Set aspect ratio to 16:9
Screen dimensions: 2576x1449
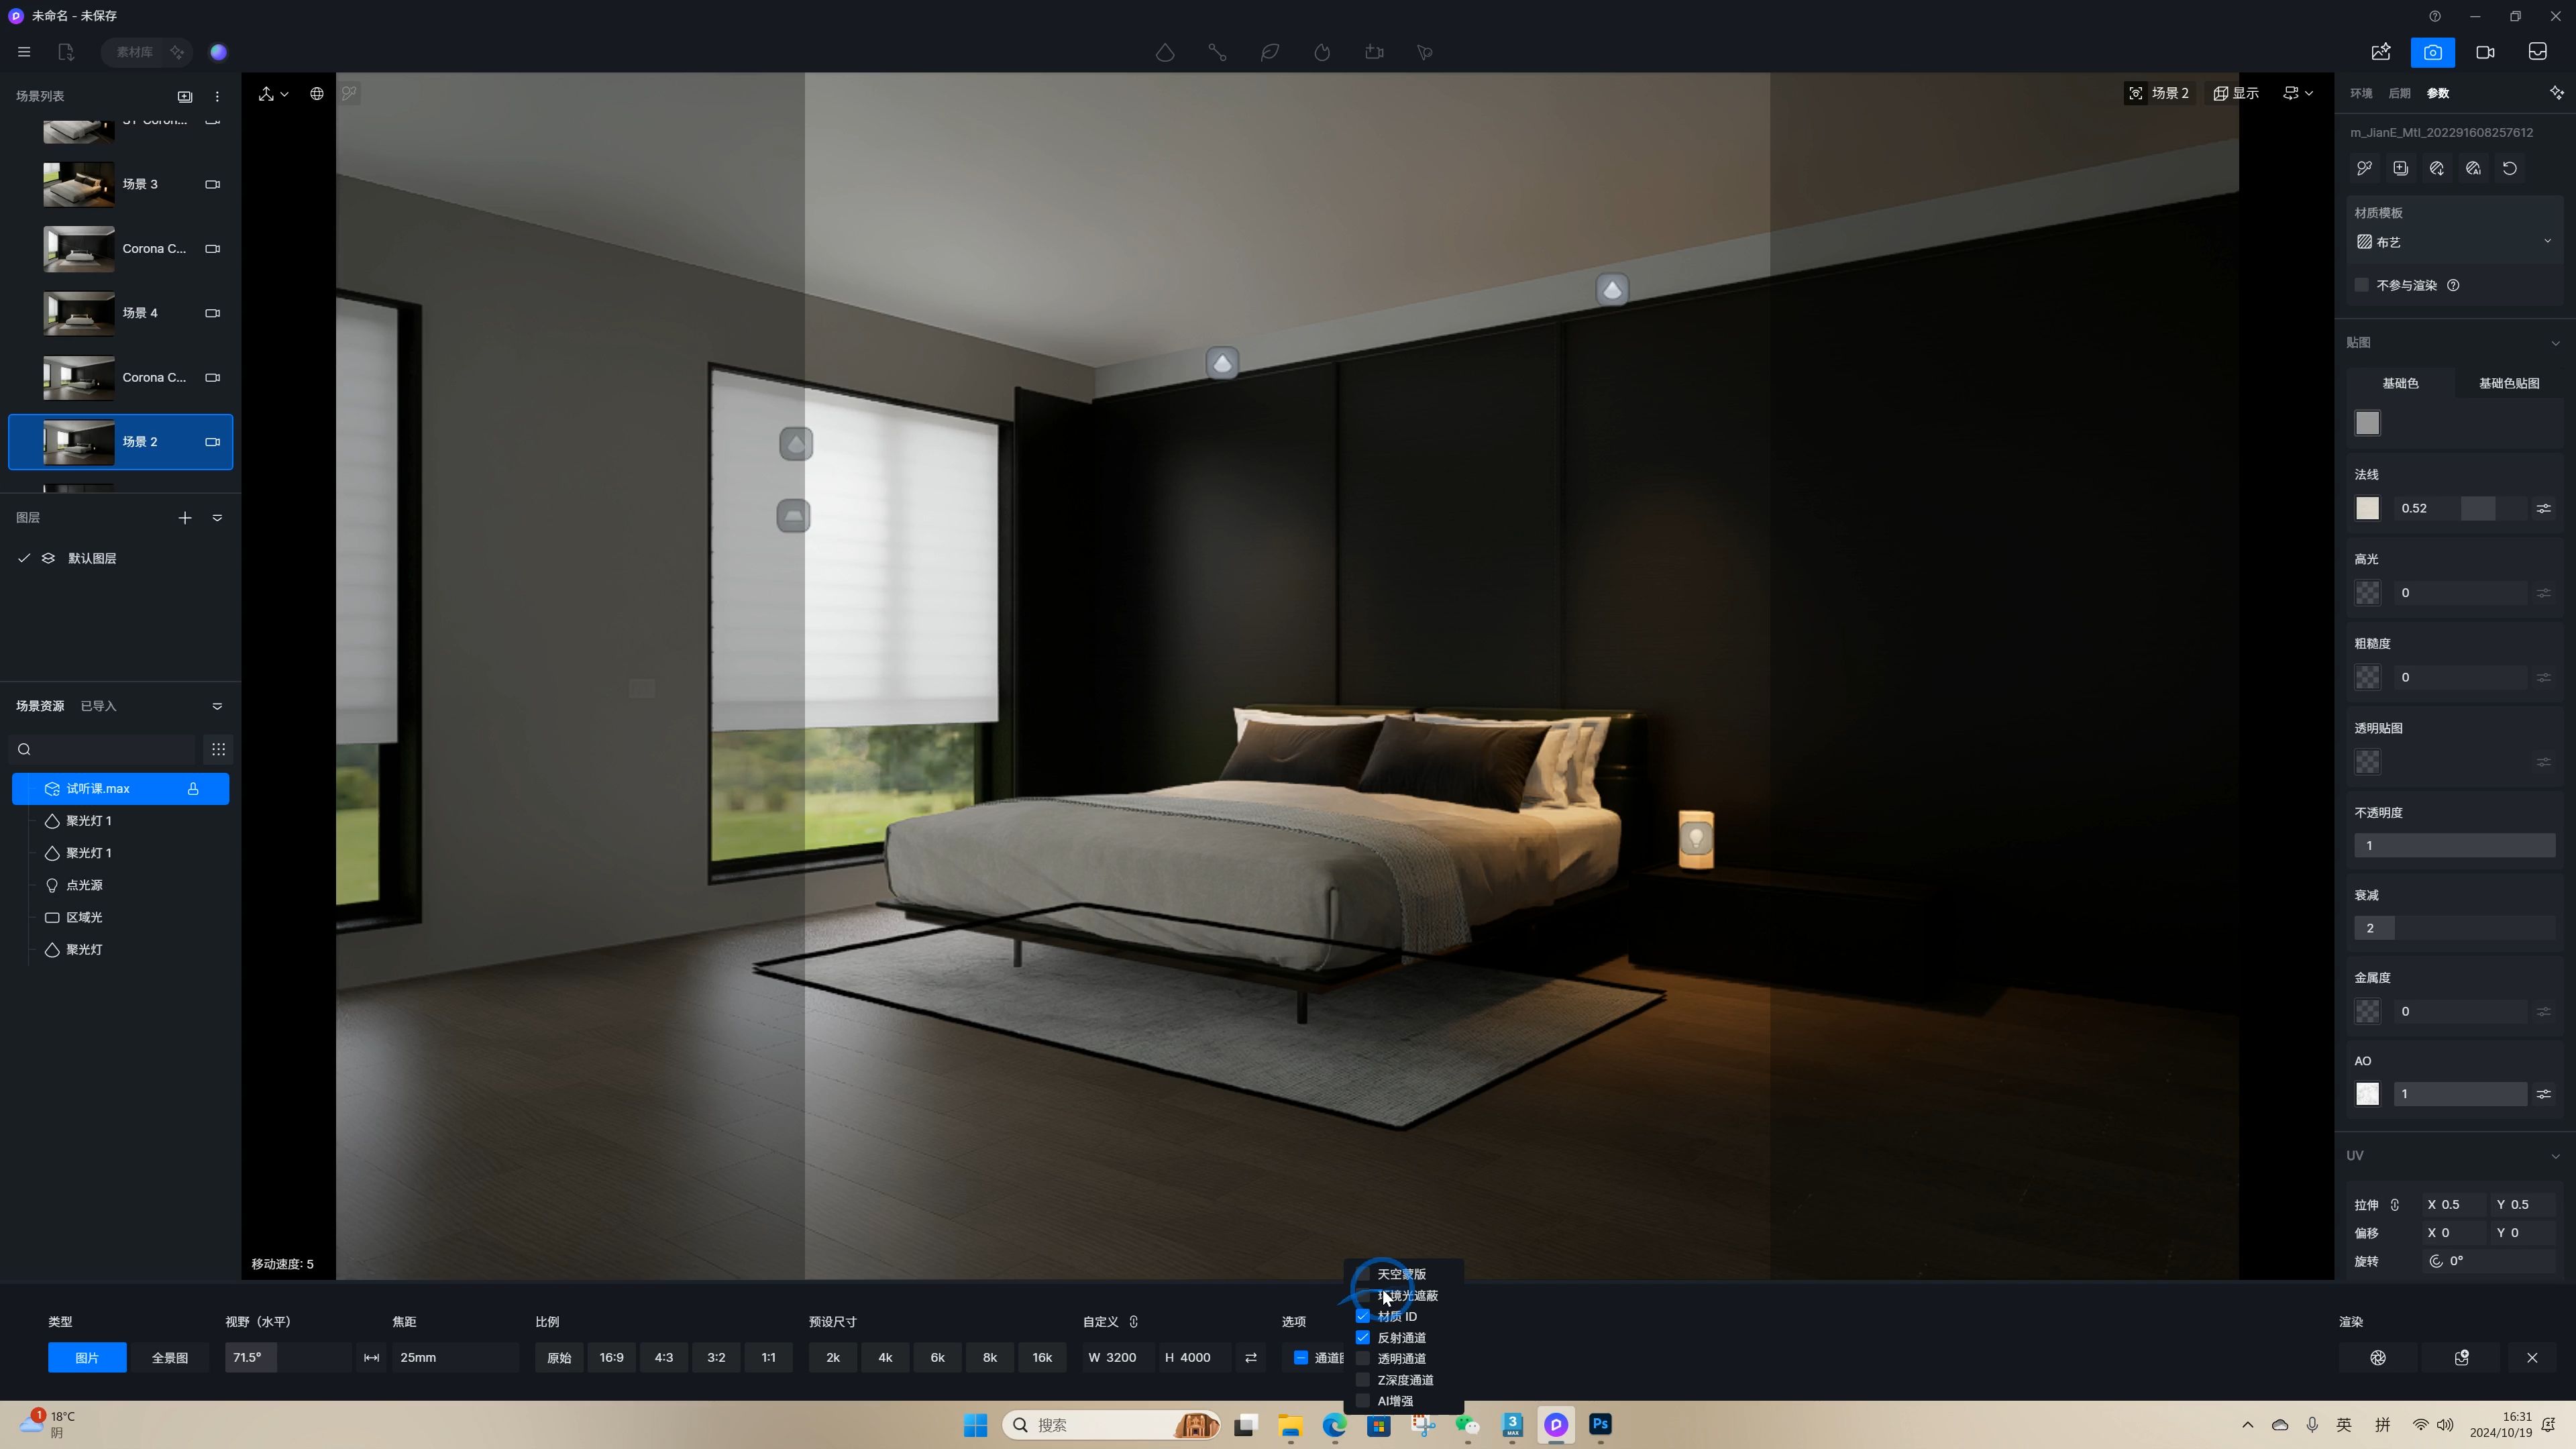click(x=611, y=1358)
